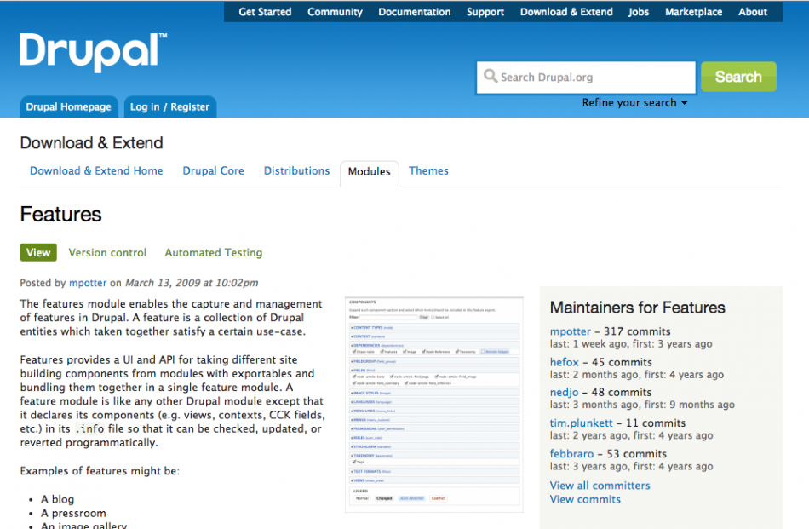This screenshot has height=529, width=809.
Task: Open the View commits link
Action: (585, 500)
